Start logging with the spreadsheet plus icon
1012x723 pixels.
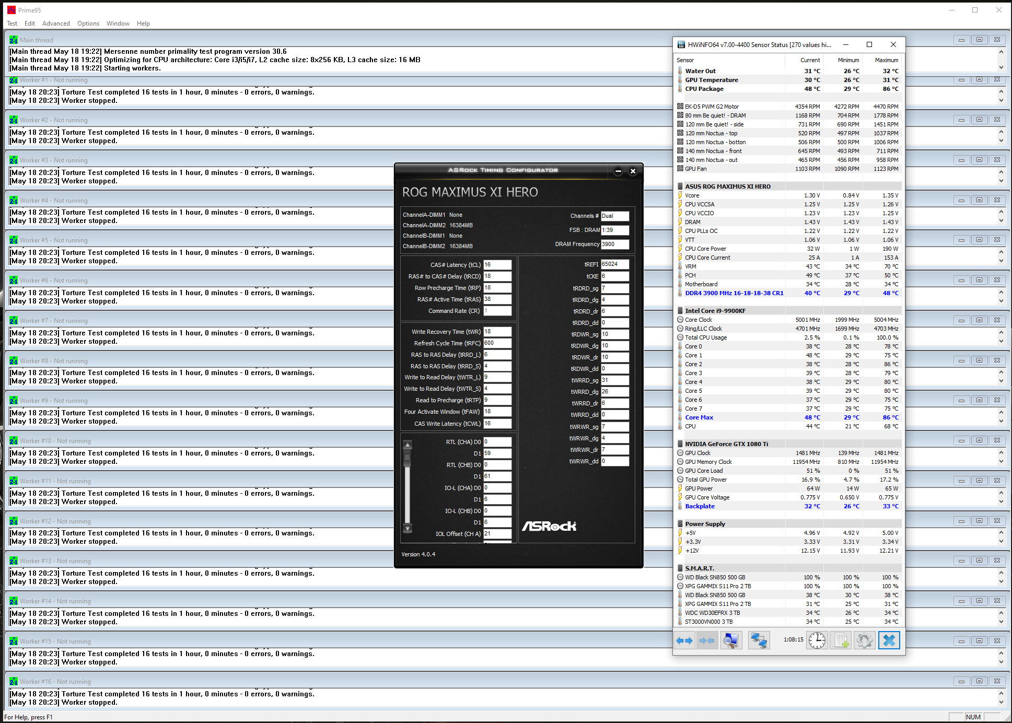click(841, 640)
